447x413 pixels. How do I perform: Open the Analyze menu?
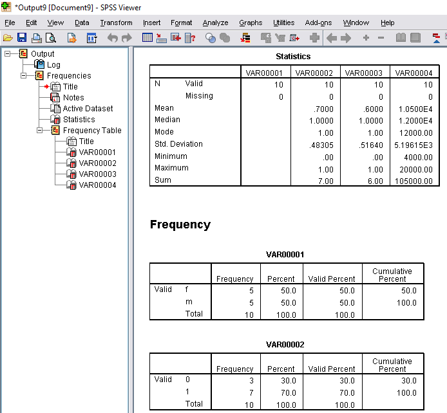pos(215,23)
